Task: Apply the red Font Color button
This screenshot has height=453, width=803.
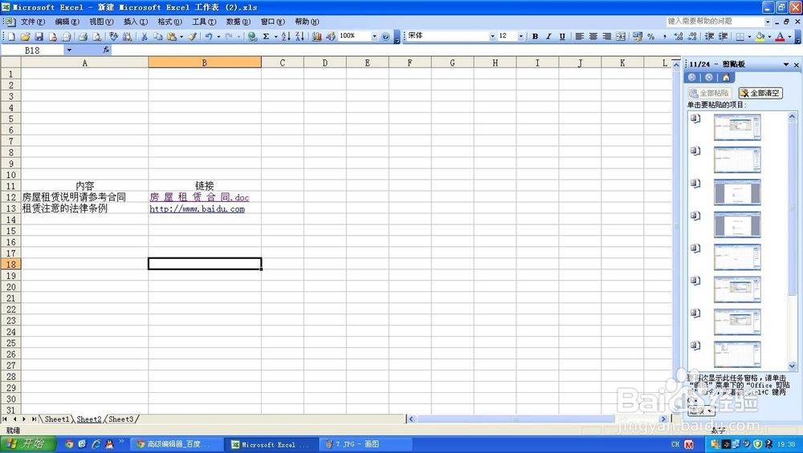Action: (x=780, y=36)
